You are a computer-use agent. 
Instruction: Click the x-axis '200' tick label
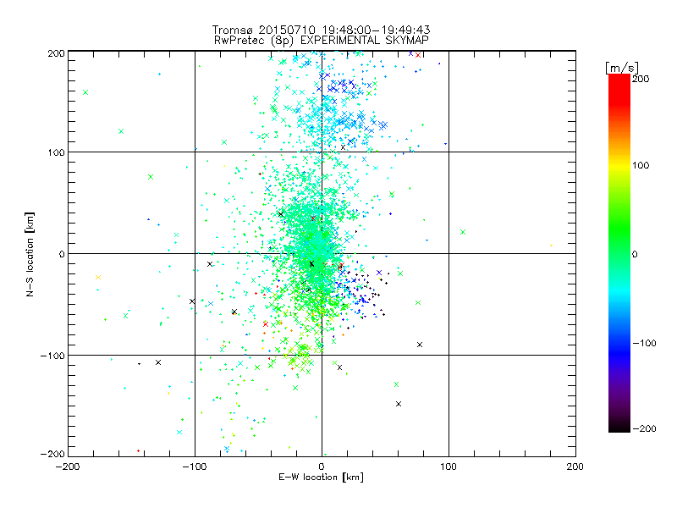tap(575, 467)
